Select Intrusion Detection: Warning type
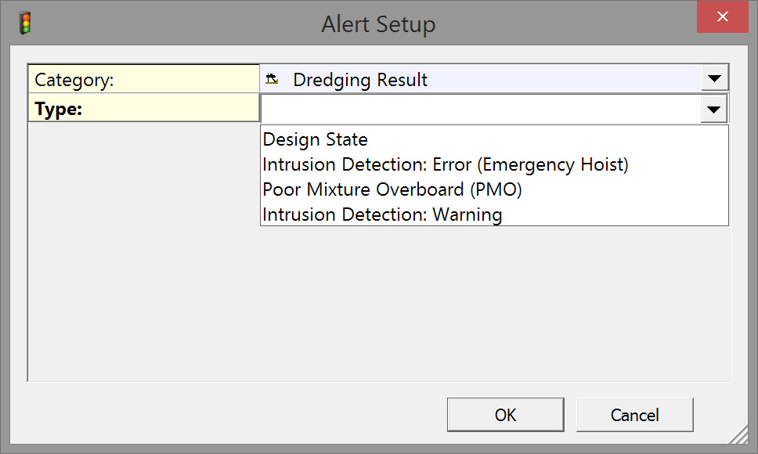 point(382,214)
